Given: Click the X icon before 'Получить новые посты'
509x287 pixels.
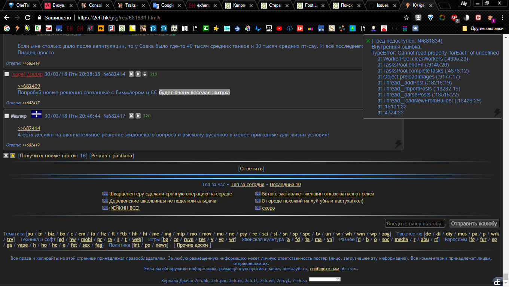Looking at the screenshot, I should 6,155.
